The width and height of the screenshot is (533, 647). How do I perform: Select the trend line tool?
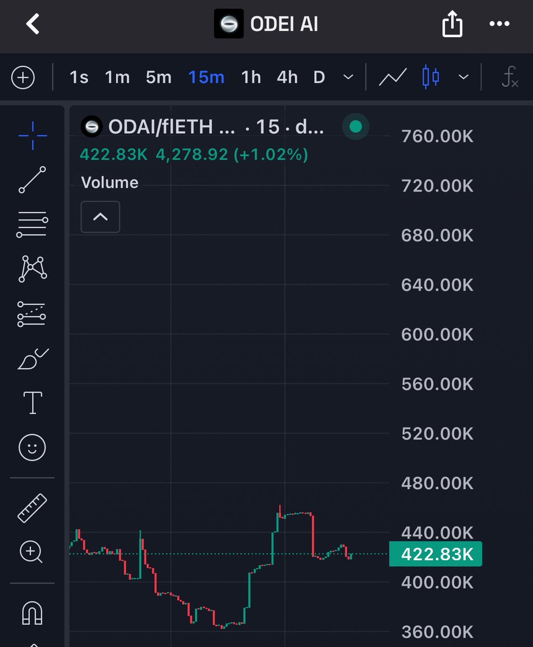32,180
